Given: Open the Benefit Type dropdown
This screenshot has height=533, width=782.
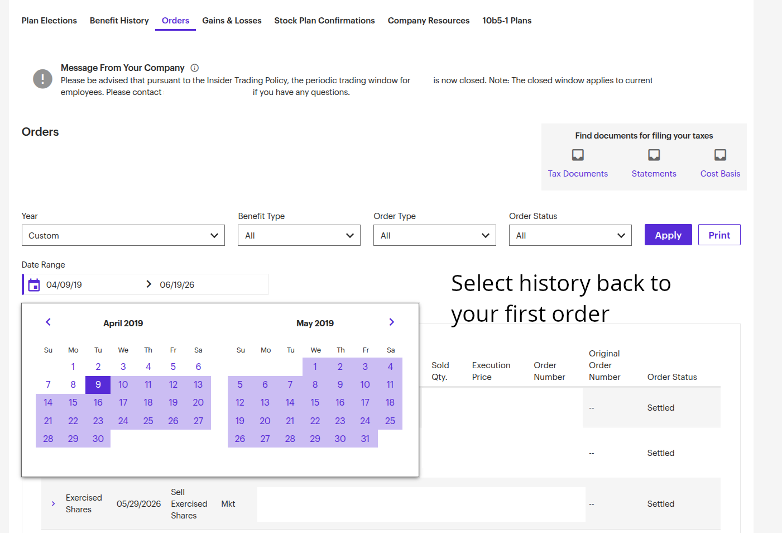Looking at the screenshot, I should (x=299, y=235).
